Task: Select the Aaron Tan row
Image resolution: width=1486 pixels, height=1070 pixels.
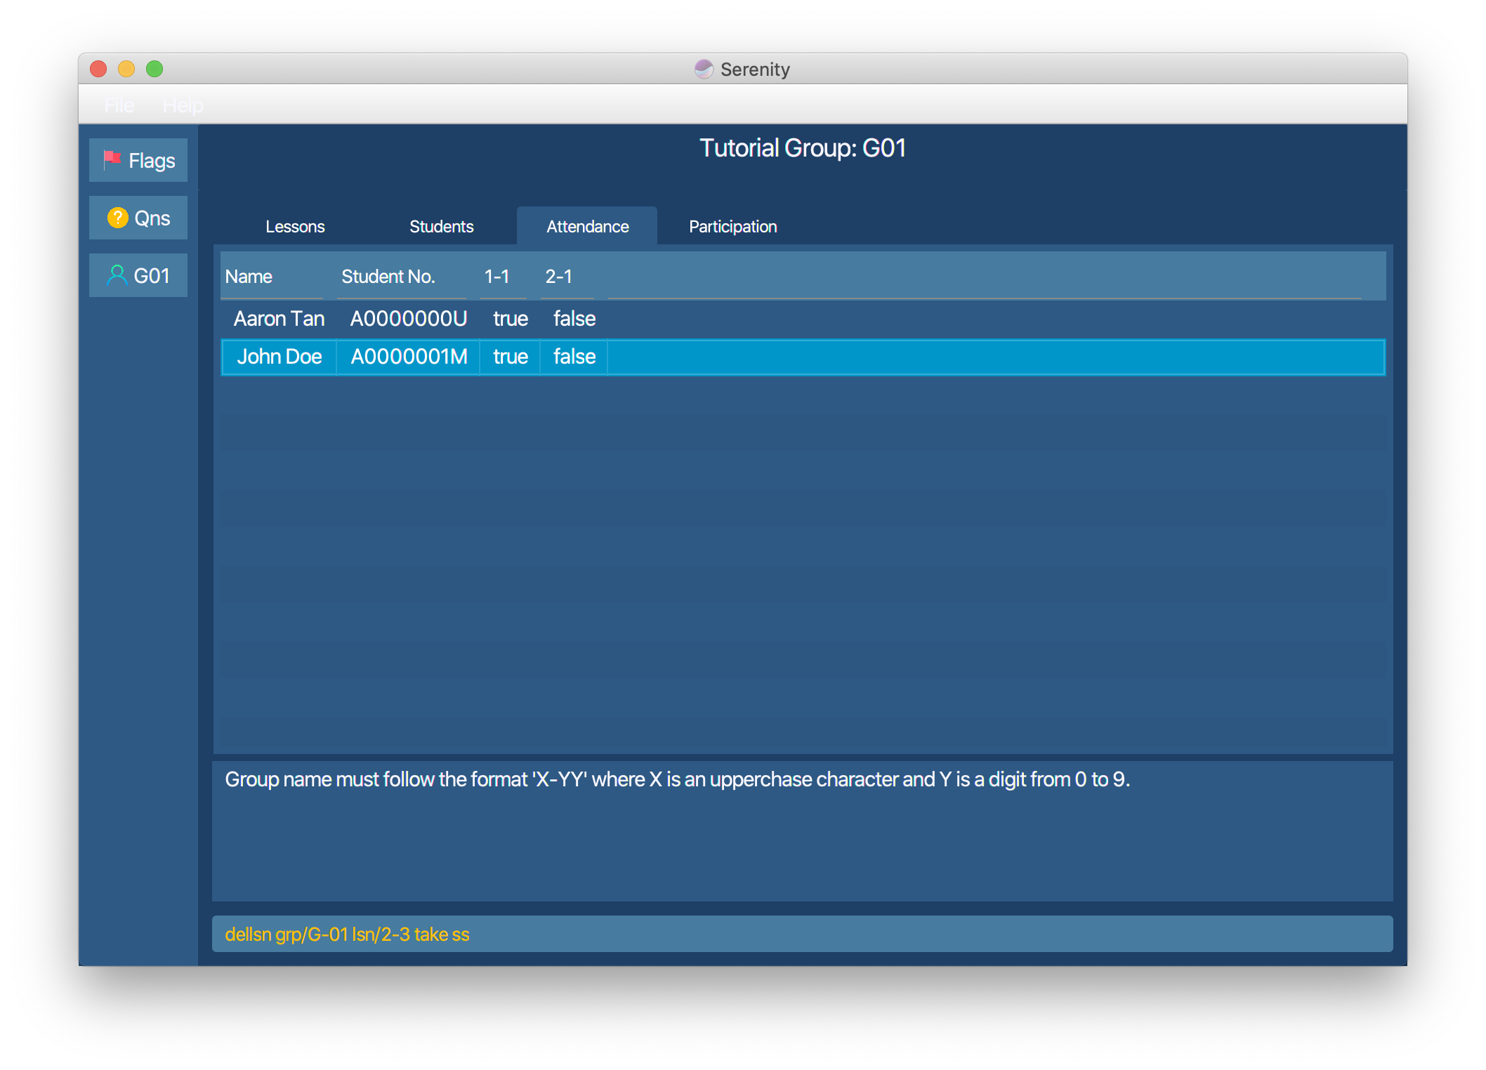Action: tap(279, 319)
